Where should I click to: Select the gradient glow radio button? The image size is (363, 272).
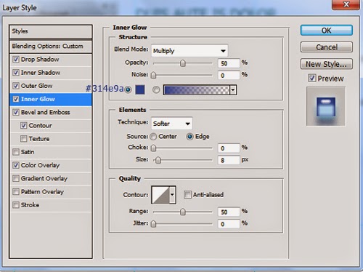point(156,89)
